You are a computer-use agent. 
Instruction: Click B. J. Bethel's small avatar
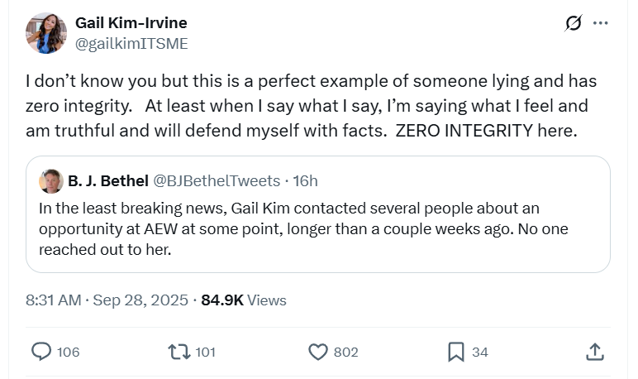pos(50,180)
